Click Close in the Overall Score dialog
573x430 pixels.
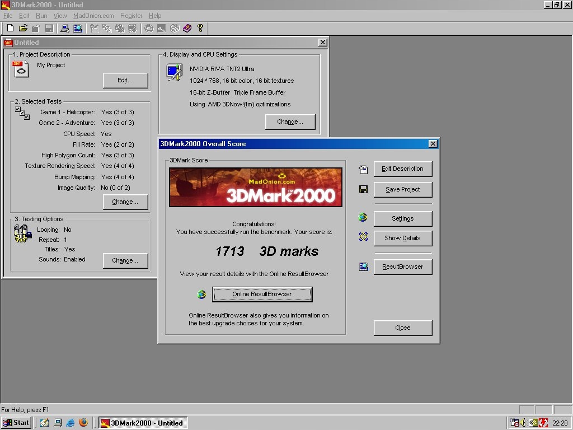click(403, 328)
